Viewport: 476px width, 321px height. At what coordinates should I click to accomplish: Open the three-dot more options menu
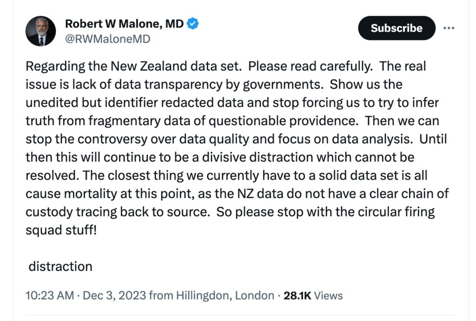(449, 28)
